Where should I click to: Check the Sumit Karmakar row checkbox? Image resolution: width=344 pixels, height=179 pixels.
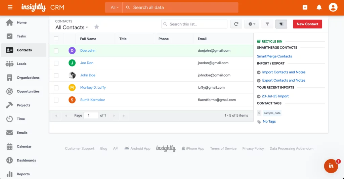(56, 100)
